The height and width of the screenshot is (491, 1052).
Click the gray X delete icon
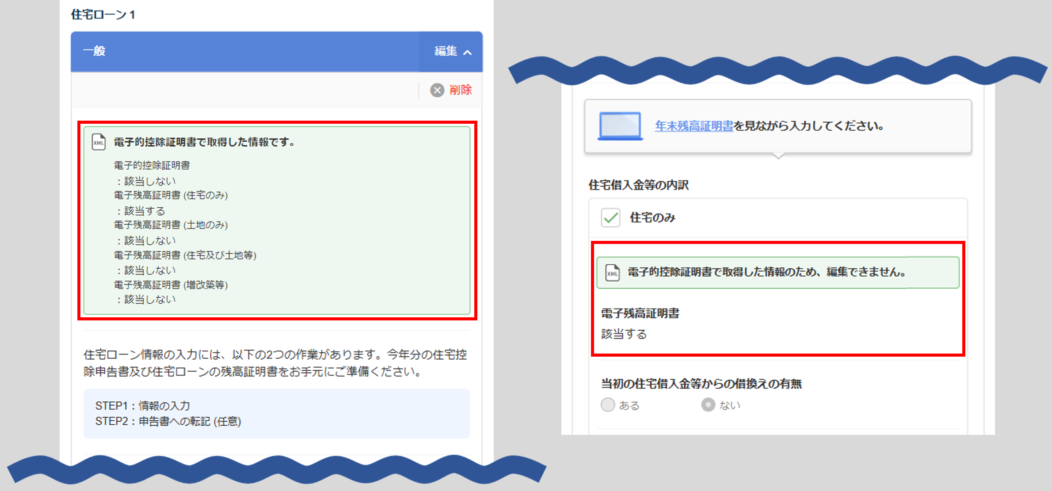click(437, 90)
